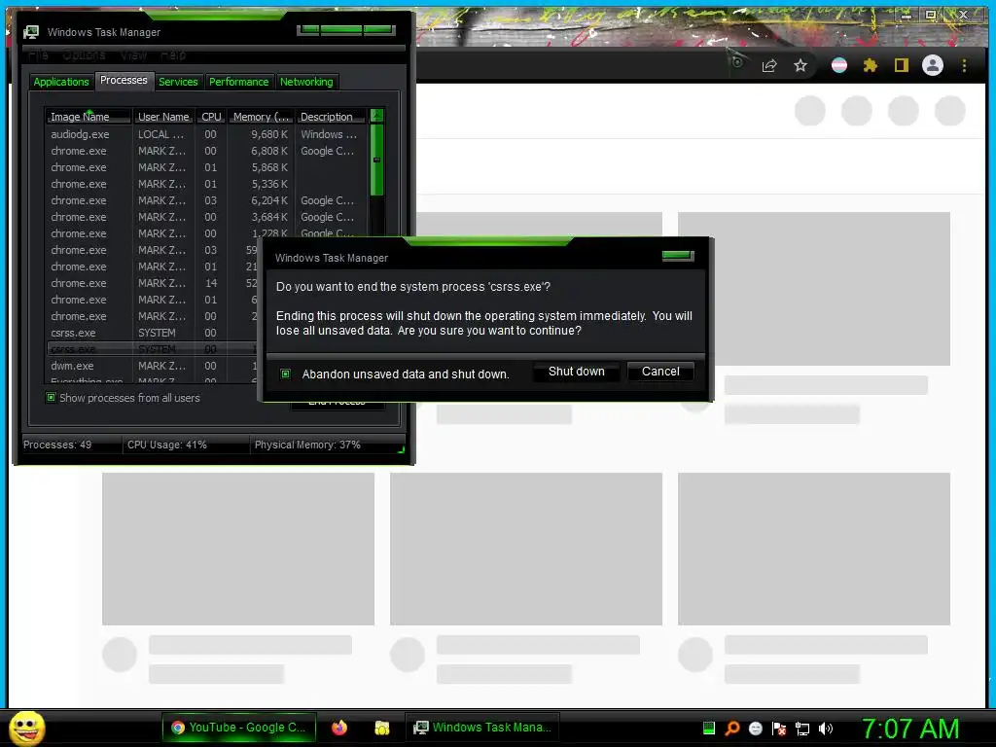Sort by Image Name column header

tap(88, 117)
